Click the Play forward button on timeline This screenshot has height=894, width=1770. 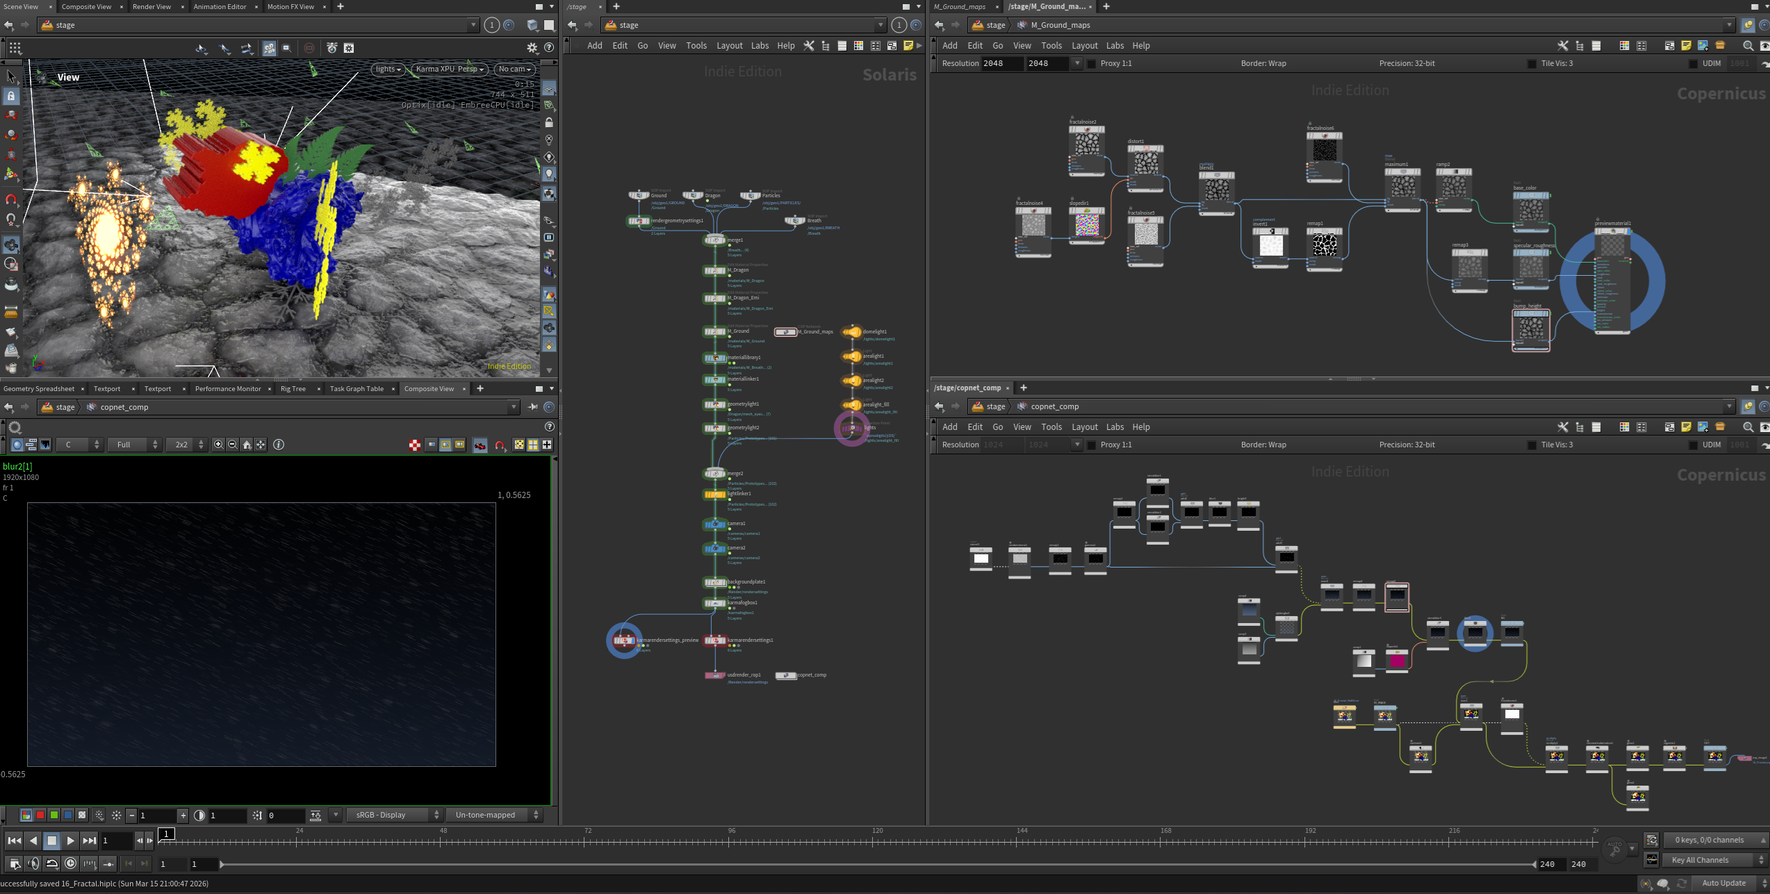pyautogui.click(x=70, y=841)
